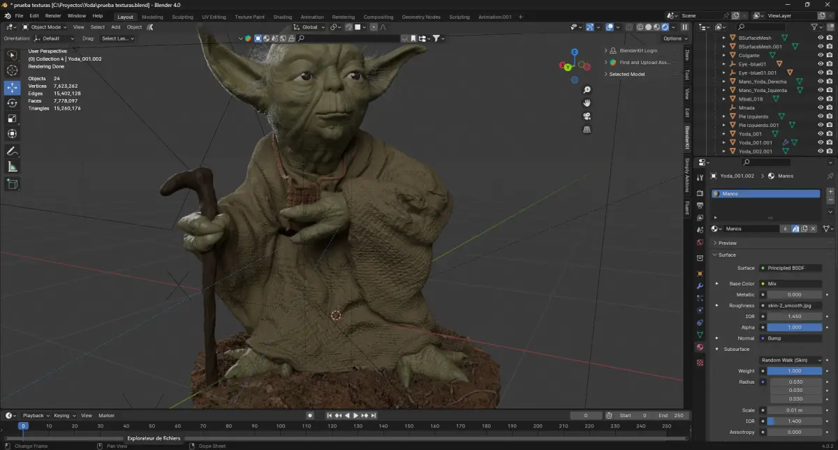Toggle viewport overlays button
The width and height of the screenshot is (838, 450).
(610, 27)
